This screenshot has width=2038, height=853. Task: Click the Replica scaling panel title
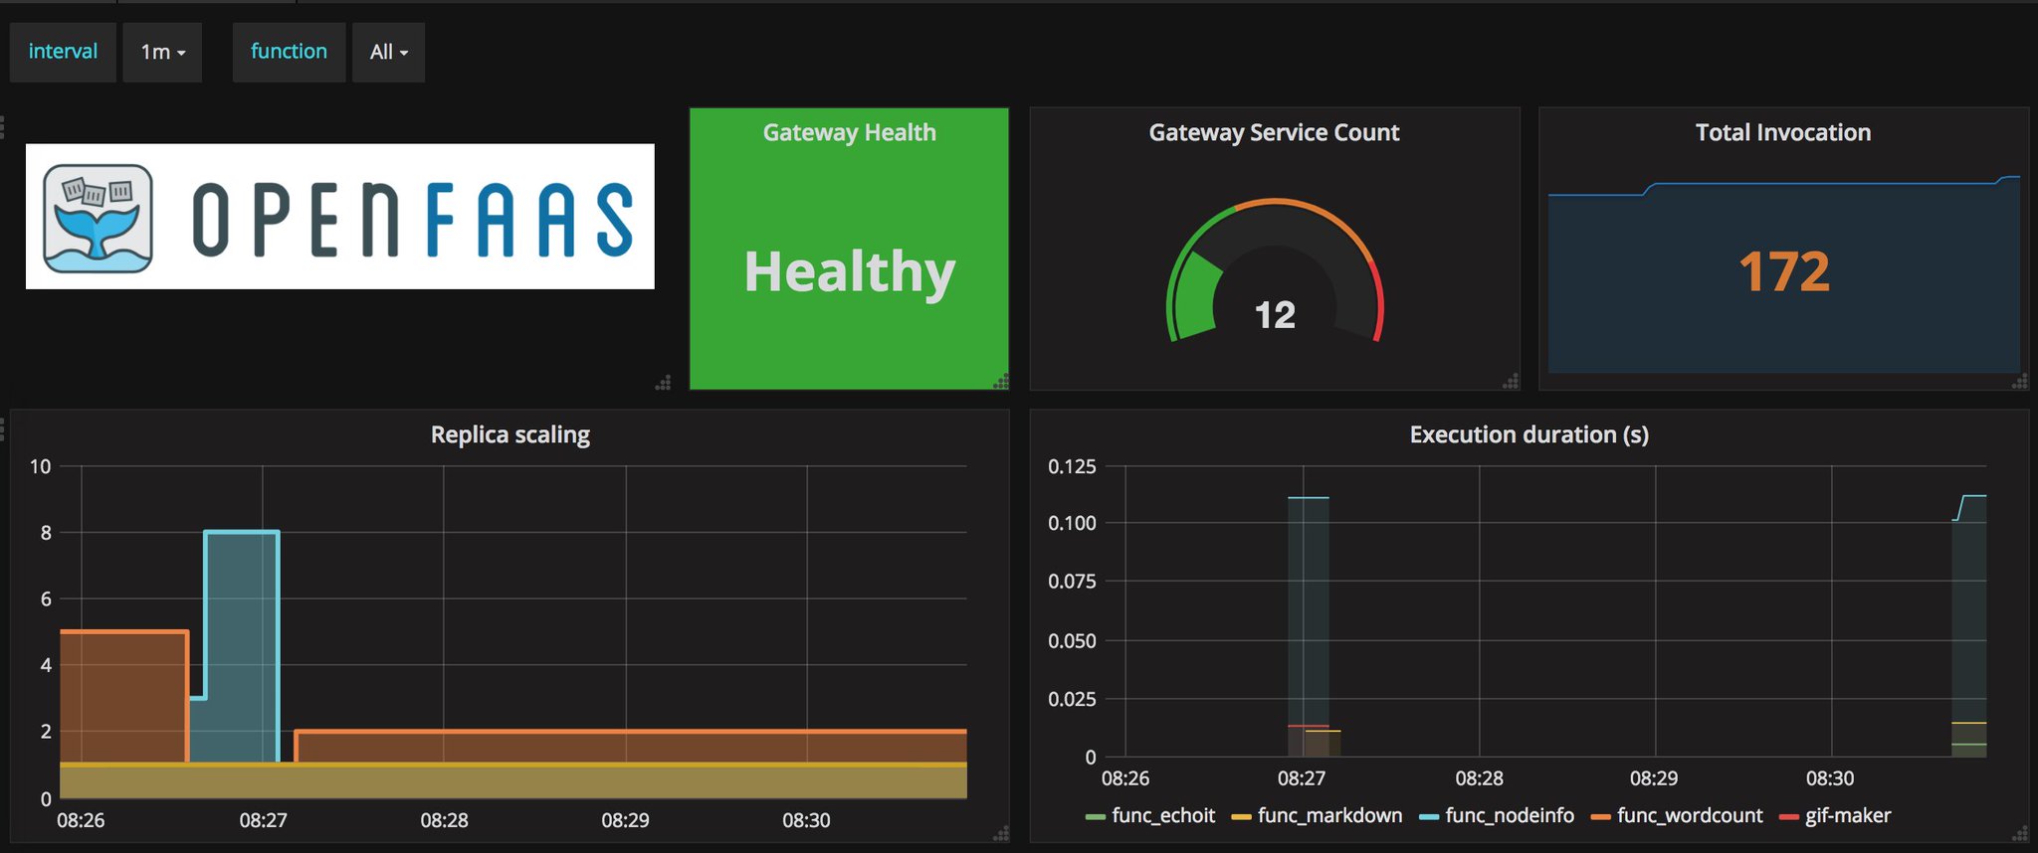(x=509, y=434)
